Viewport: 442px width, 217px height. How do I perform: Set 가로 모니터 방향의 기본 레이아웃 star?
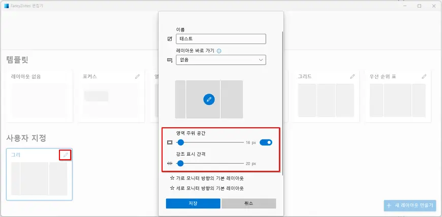pyautogui.click(x=172, y=178)
